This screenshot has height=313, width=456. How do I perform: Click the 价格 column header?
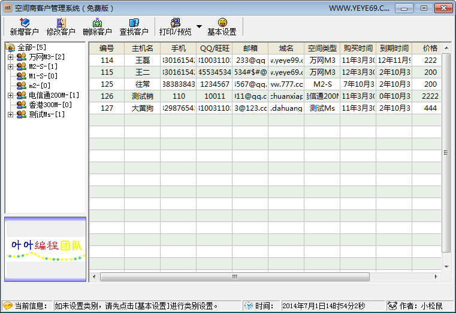pos(427,48)
